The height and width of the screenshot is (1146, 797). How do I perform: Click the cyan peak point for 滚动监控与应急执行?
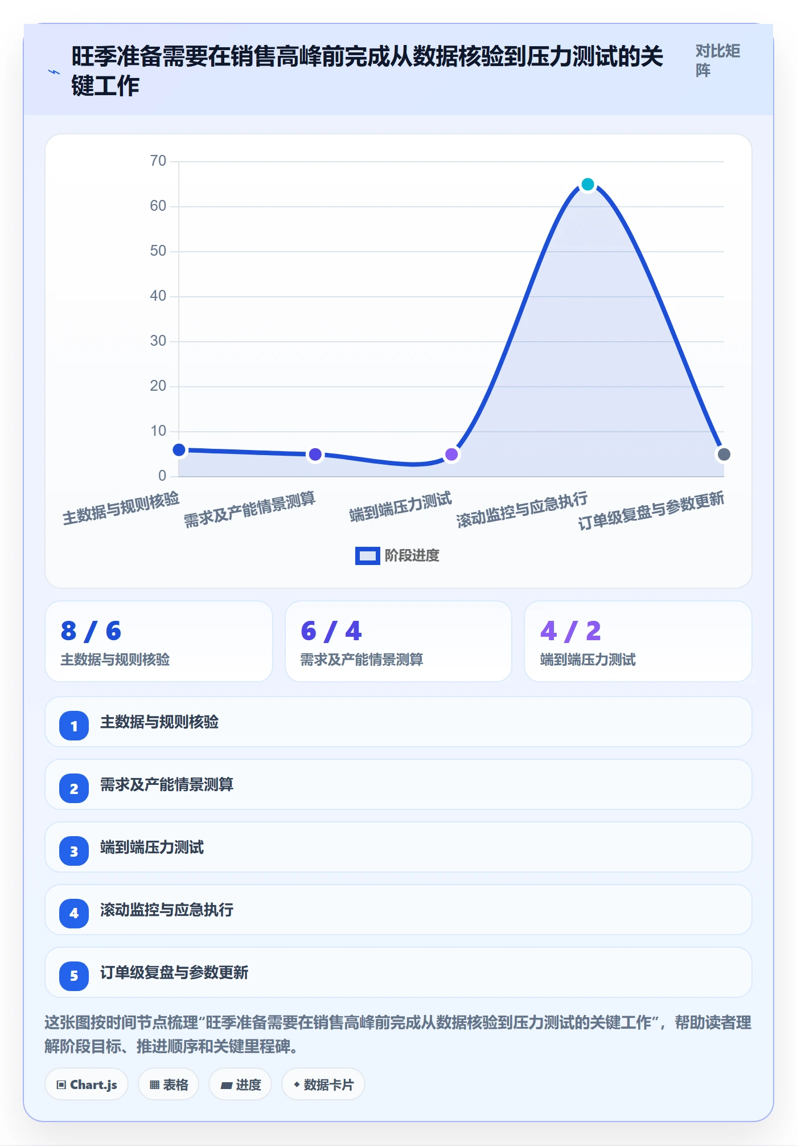tap(588, 185)
